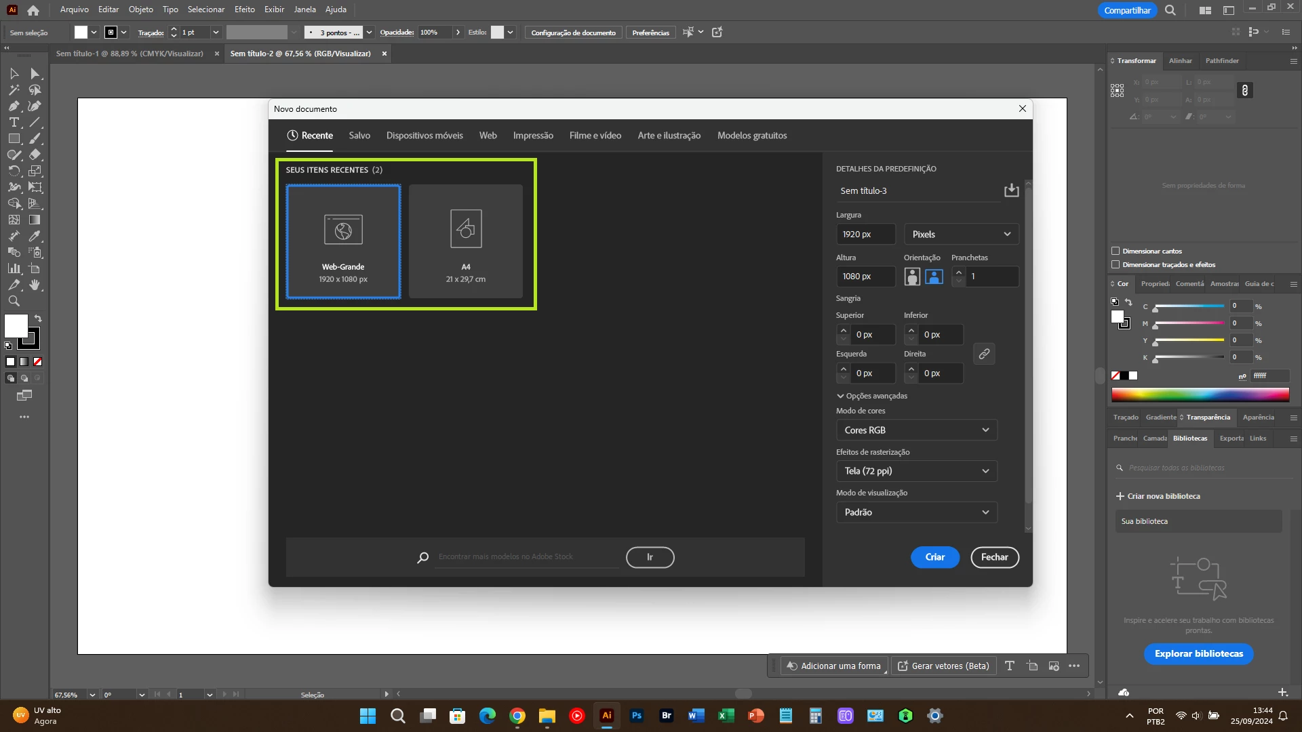This screenshot has width=1302, height=732.
Task: Select landscape orientation icon
Action: [934, 277]
